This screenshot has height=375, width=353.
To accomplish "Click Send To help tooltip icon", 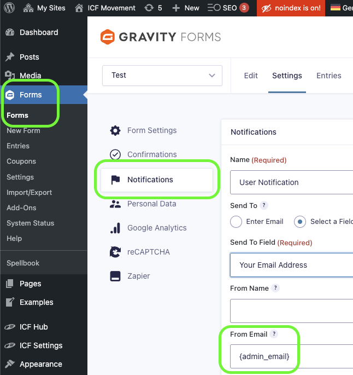I will 264,205.
